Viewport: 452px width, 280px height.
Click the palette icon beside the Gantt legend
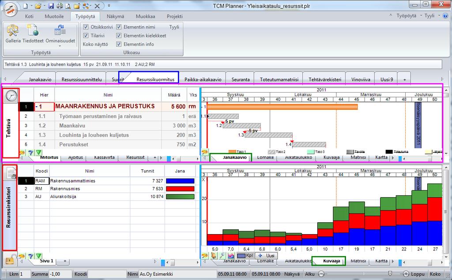pos(205,152)
